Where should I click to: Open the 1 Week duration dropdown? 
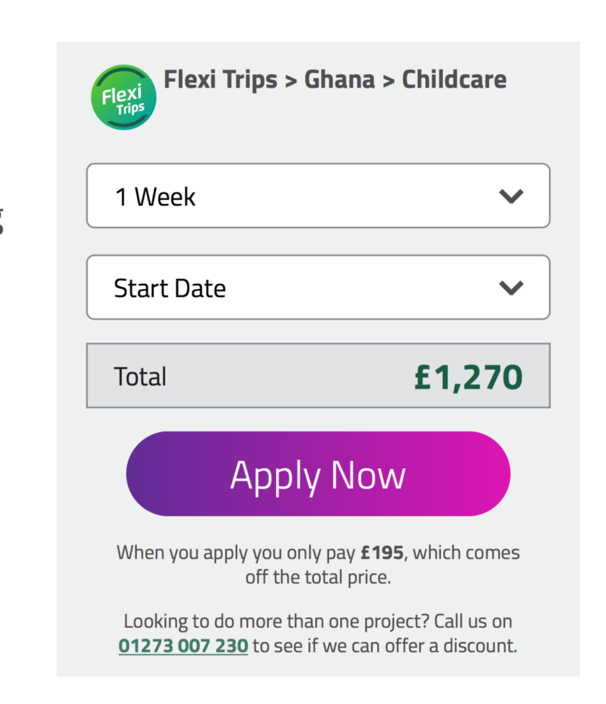(297, 196)
